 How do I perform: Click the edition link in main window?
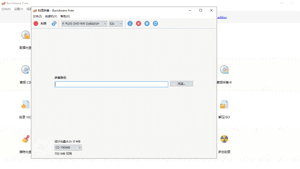point(222,17)
